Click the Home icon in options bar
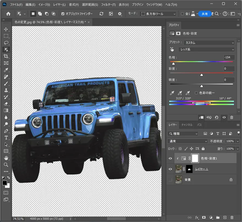 8,14
